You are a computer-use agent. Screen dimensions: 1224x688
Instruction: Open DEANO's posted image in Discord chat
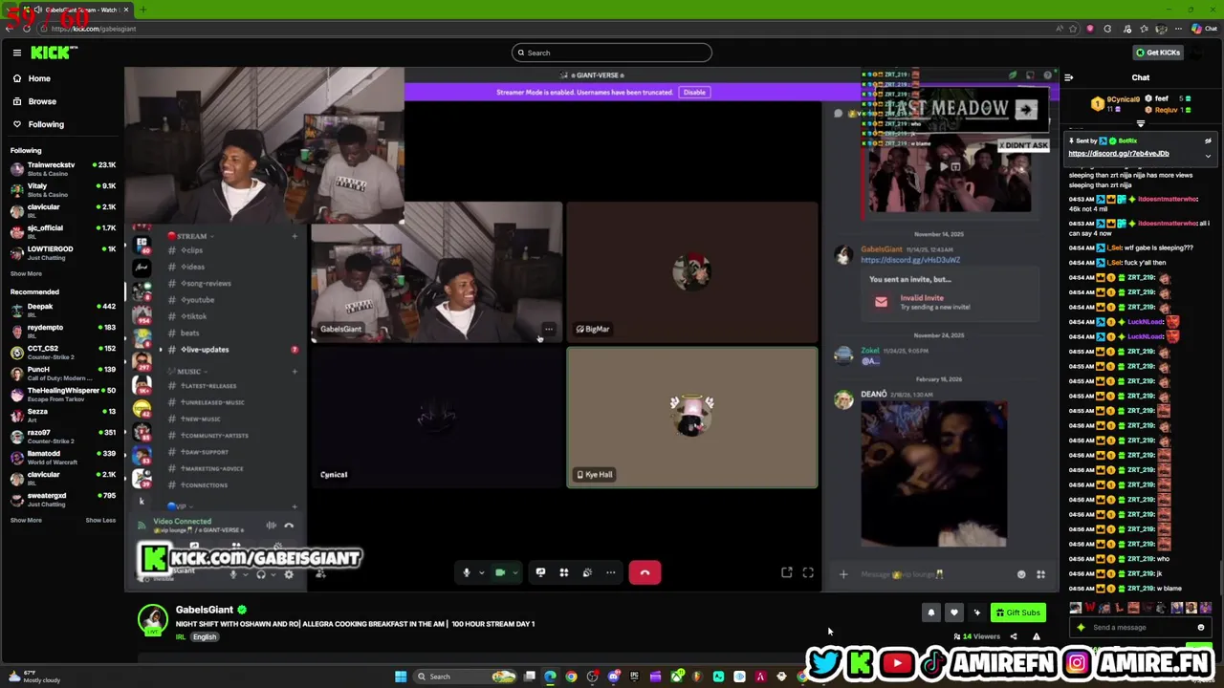click(x=933, y=474)
